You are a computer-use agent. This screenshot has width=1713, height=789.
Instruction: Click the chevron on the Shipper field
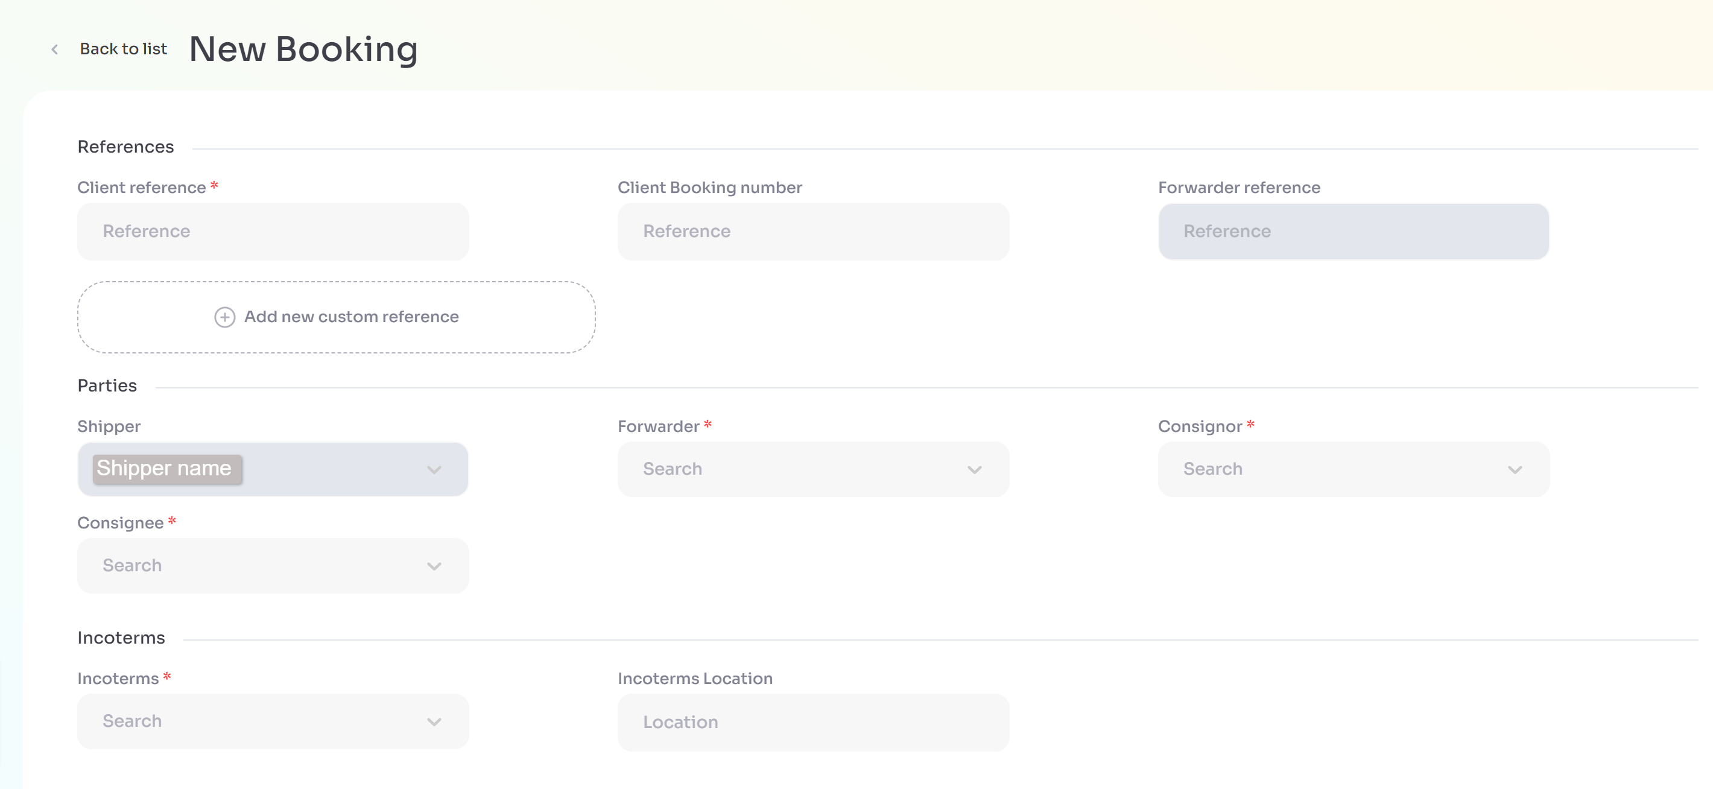pos(434,470)
